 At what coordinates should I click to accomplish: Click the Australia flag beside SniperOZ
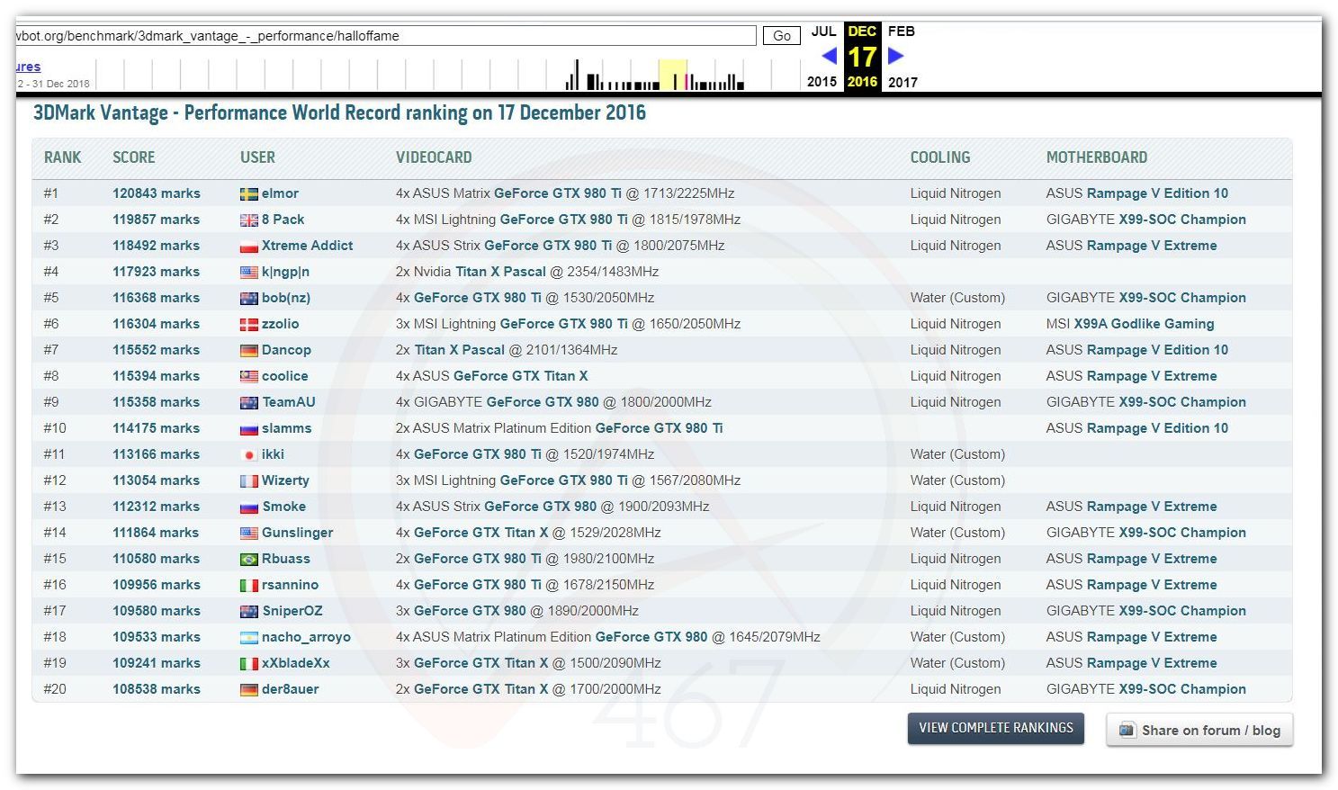pyautogui.click(x=249, y=611)
